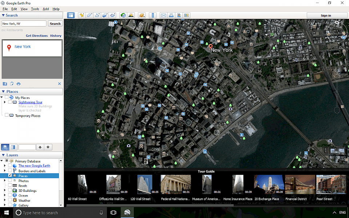Viewport: 349px width, 218px height.
Task: Uncheck the Places layer checkbox
Action: pyautogui.click(x=10, y=175)
